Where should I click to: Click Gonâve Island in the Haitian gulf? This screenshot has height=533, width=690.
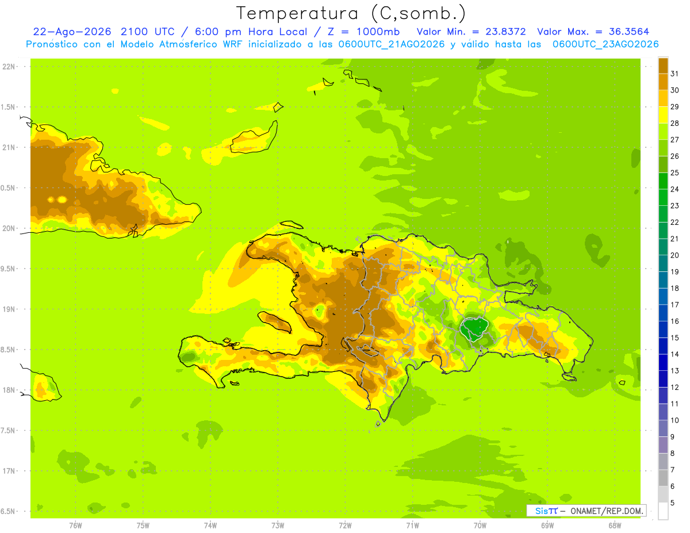point(274,321)
